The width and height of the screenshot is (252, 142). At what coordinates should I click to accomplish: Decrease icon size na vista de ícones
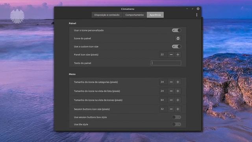pyautogui.click(x=171, y=100)
